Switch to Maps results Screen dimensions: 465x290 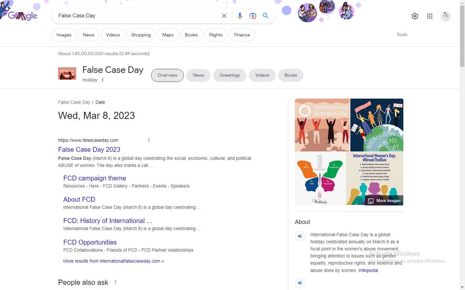point(168,35)
